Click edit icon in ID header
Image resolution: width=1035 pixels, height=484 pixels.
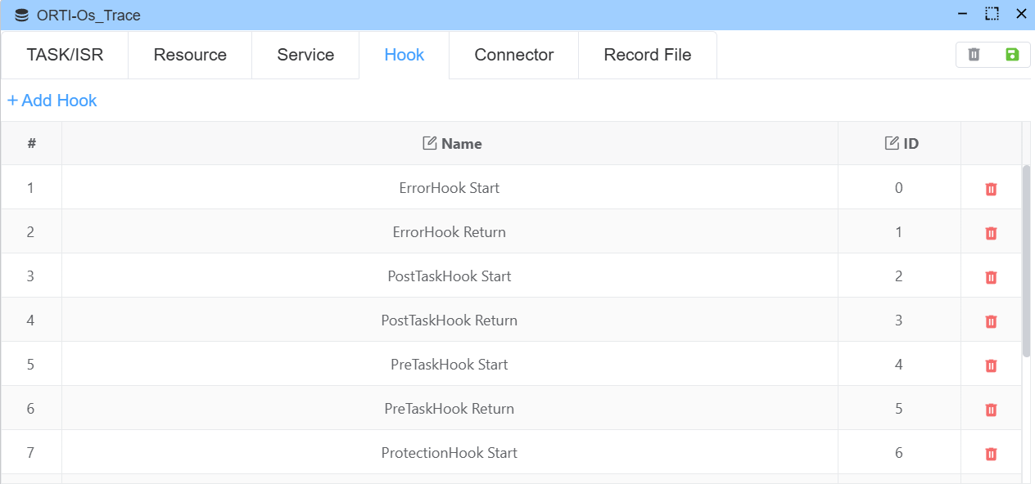point(892,144)
